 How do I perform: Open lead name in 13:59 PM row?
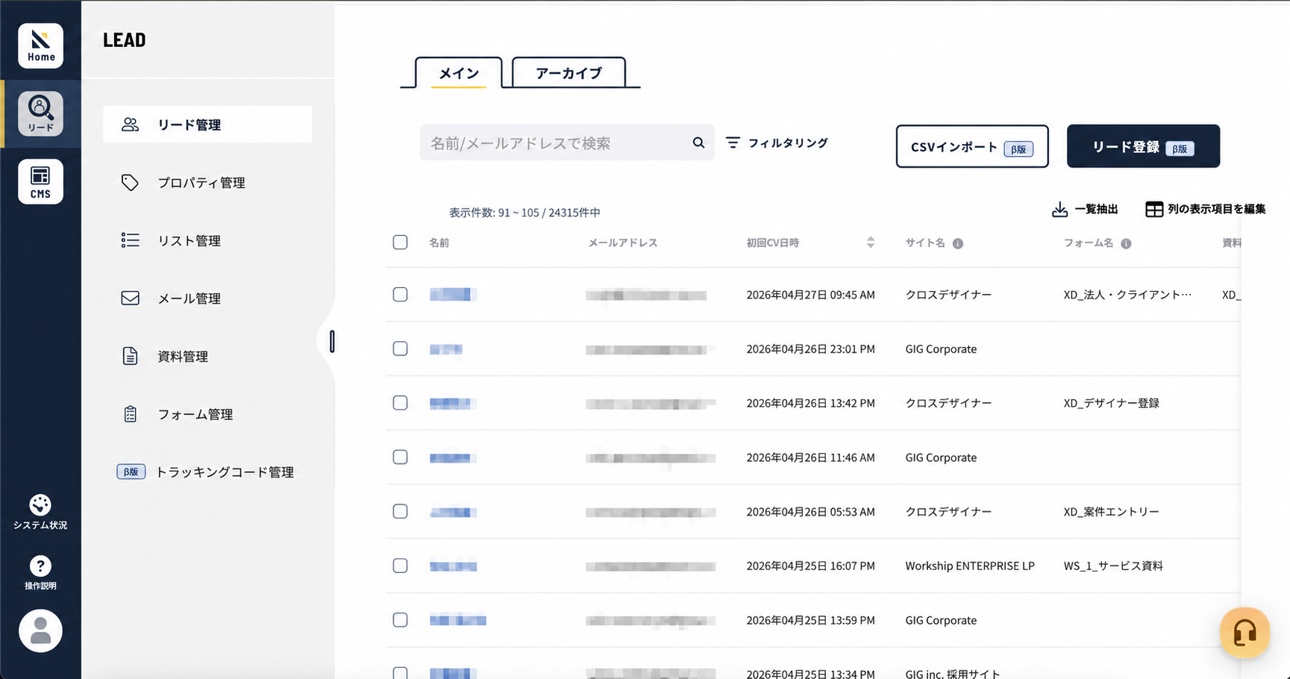coord(458,620)
